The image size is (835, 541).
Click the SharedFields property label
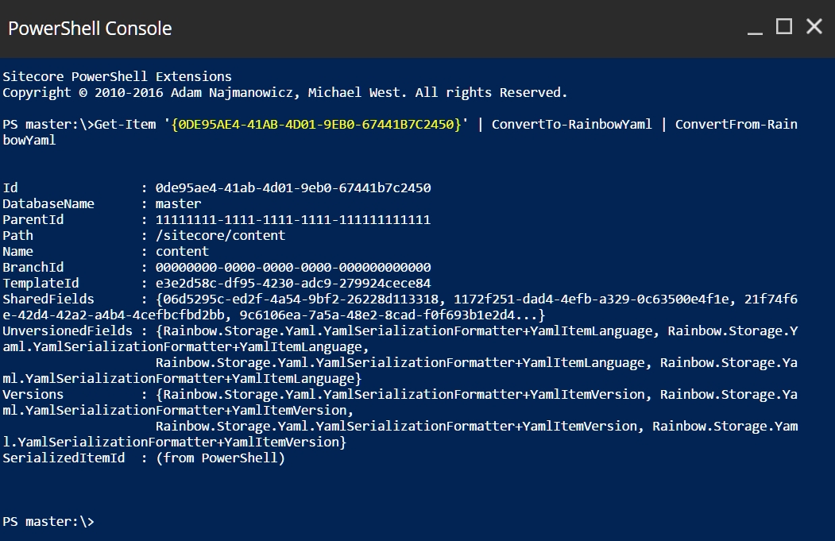pyautogui.click(x=48, y=299)
